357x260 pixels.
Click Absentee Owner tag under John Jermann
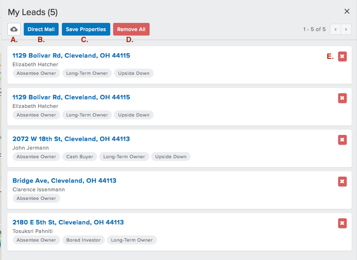coord(36,157)
